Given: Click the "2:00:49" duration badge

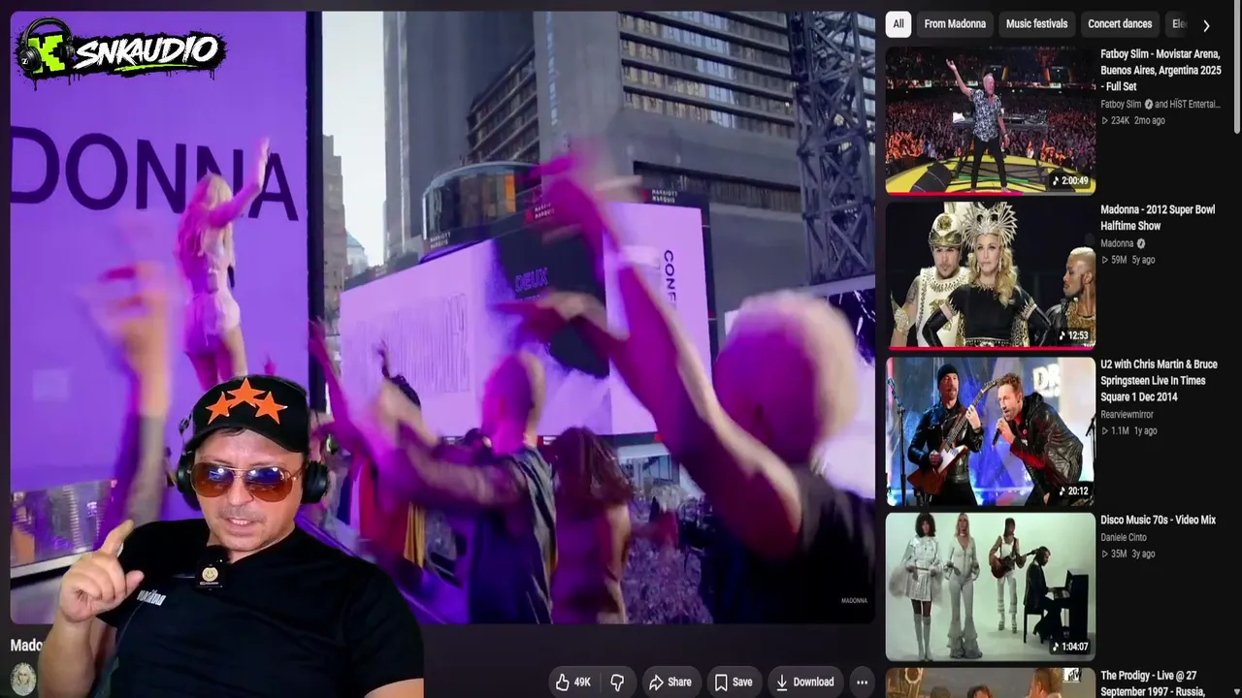Looking at the screenshot, I should [x=1071, y=181].
